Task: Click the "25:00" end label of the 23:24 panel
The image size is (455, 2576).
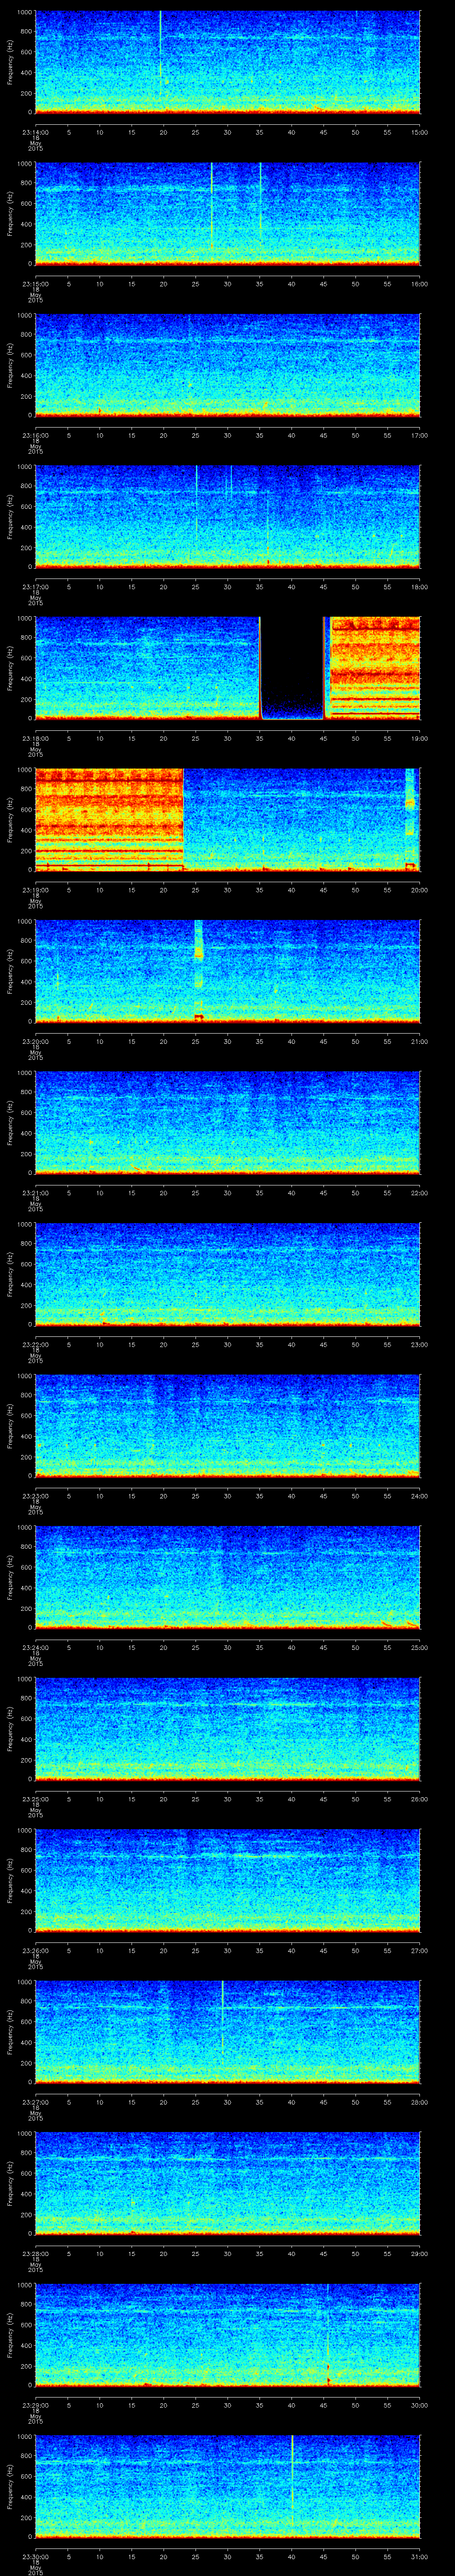Action: tap(420, 1647)
